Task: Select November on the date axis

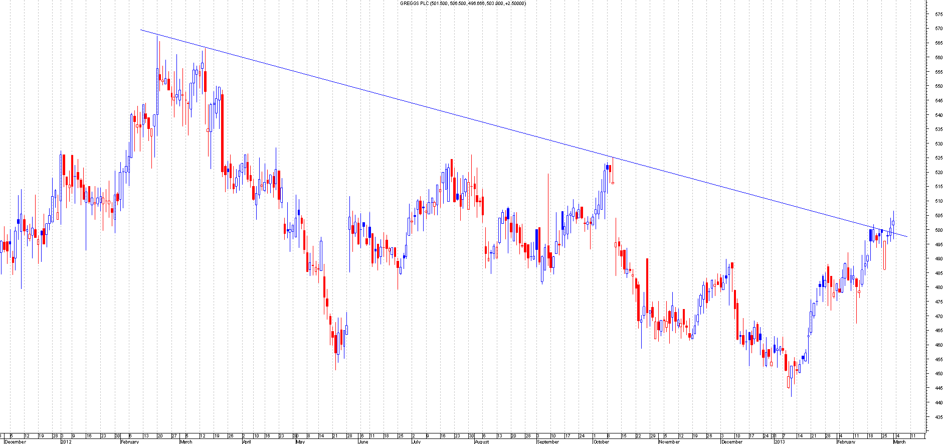Action: 669,441
